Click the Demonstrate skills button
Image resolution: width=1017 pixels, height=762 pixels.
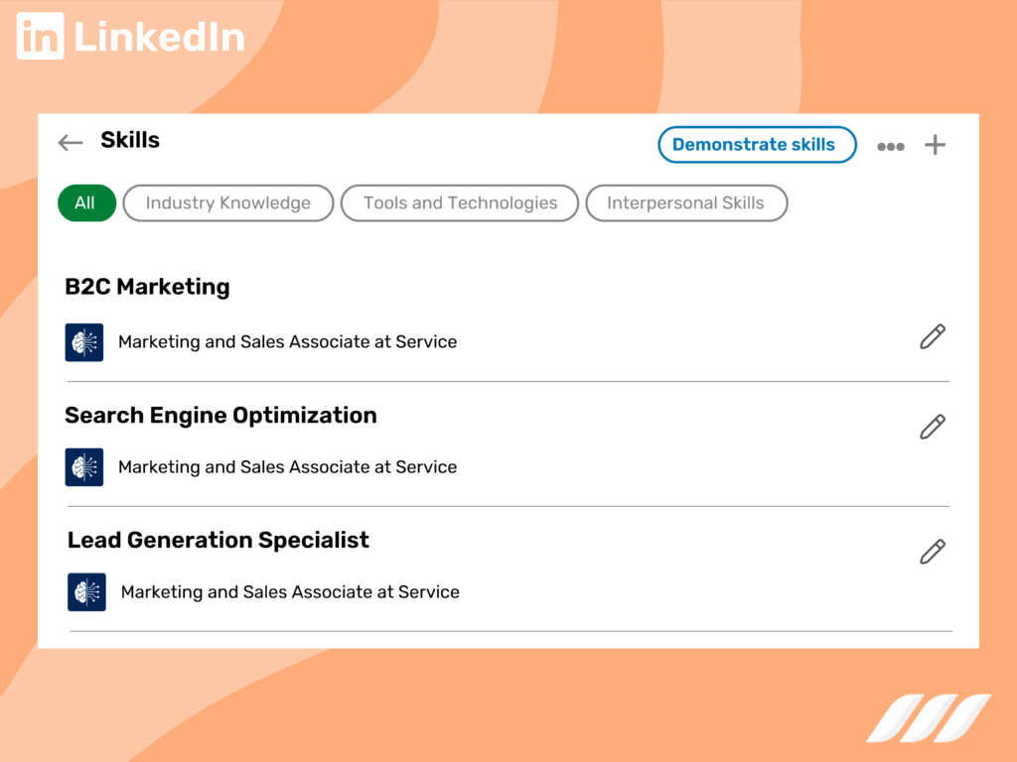point(757,145)
